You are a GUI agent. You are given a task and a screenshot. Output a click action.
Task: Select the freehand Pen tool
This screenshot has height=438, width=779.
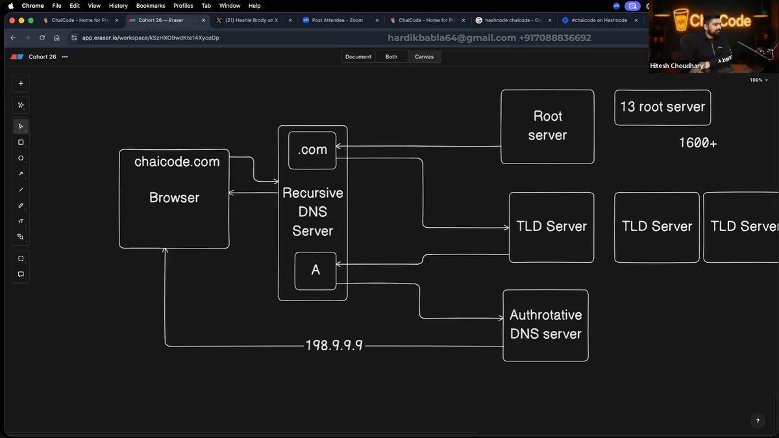pyautogui.click(x=21, y=206)
